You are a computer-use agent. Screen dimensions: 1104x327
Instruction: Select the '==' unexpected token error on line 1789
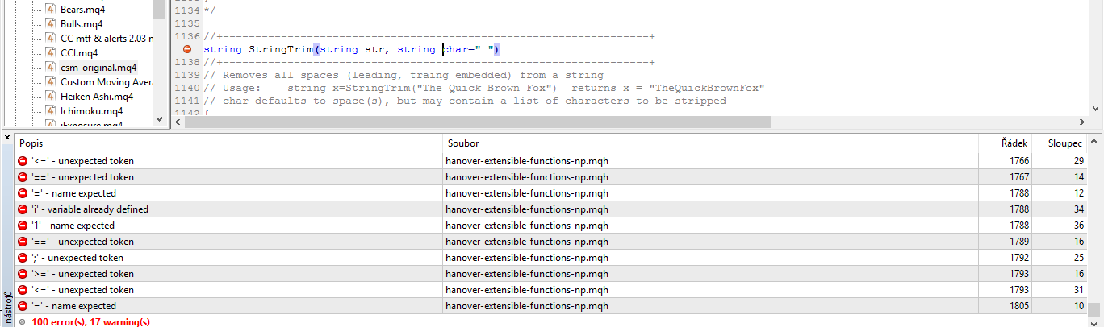[550, 241]
